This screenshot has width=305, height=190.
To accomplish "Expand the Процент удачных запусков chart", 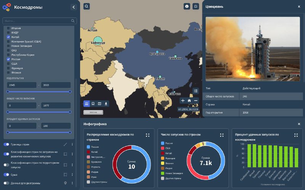I will (296, 135).
